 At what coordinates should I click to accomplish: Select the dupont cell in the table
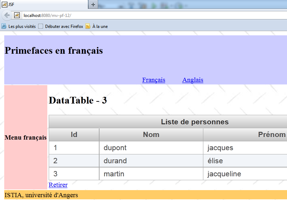point(115,148)
